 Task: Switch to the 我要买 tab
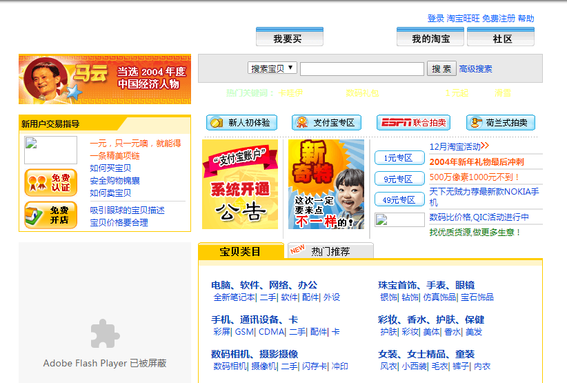point(289,37)
